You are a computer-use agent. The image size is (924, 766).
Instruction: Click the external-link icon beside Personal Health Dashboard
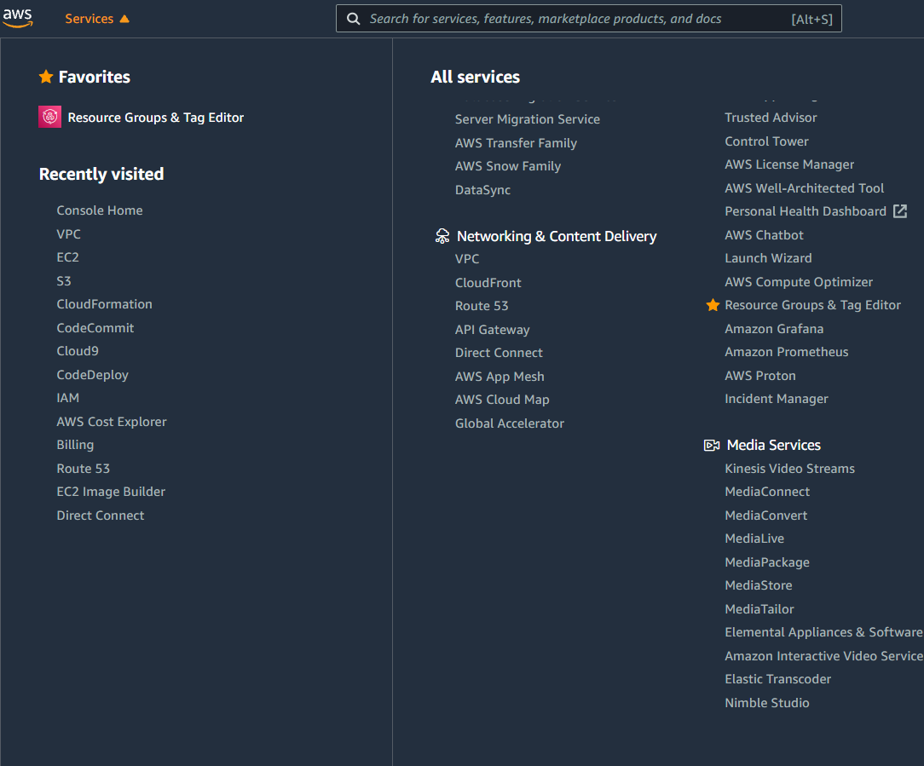(x=901, y=210)
